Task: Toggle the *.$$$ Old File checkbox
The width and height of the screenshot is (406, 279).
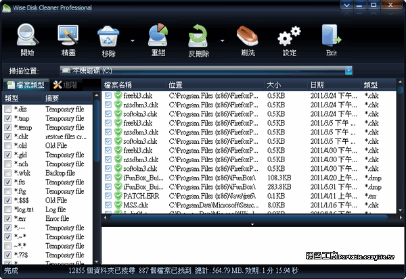Action: click(7, 201)
